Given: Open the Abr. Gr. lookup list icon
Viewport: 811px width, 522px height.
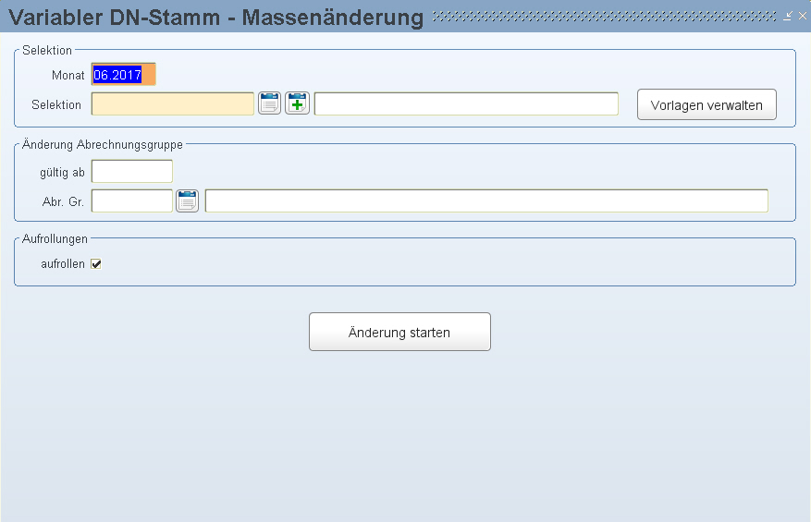Looking at the screenshot, I should pyautogui.click(x=187, y=200).
